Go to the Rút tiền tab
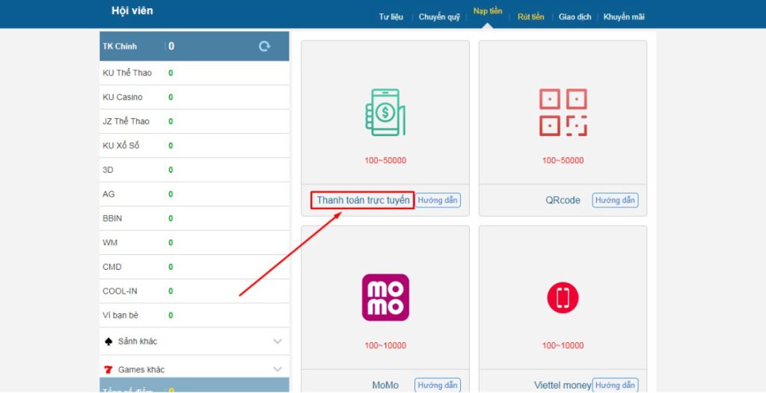Screen dimensions: 766x393 530,17
